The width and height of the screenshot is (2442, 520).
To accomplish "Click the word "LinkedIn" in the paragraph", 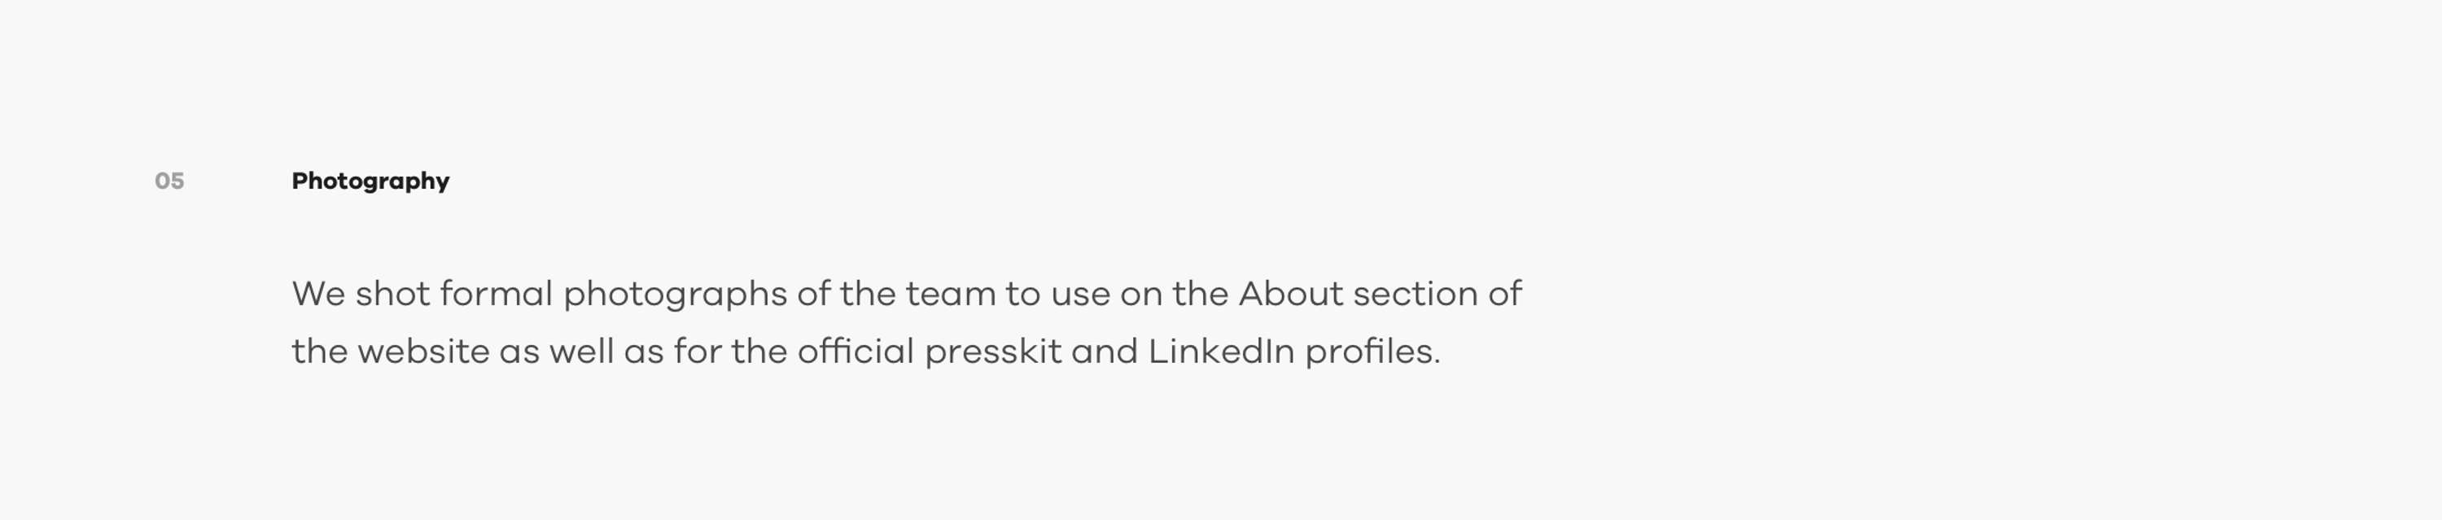I will tap(1221, 352).
